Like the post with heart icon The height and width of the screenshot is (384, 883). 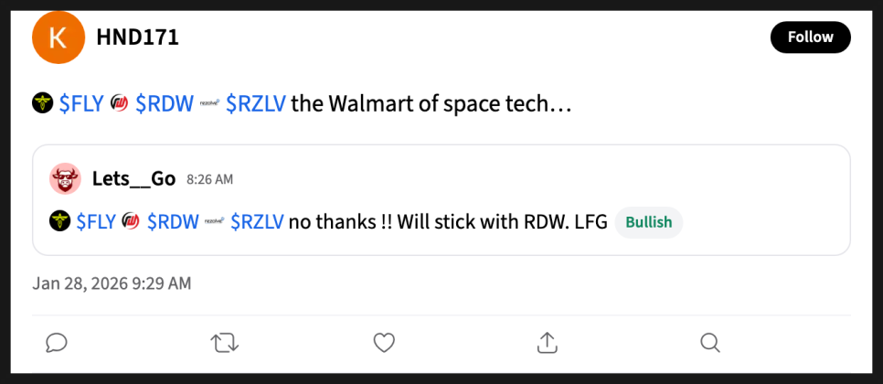click(x=384, y=343)
